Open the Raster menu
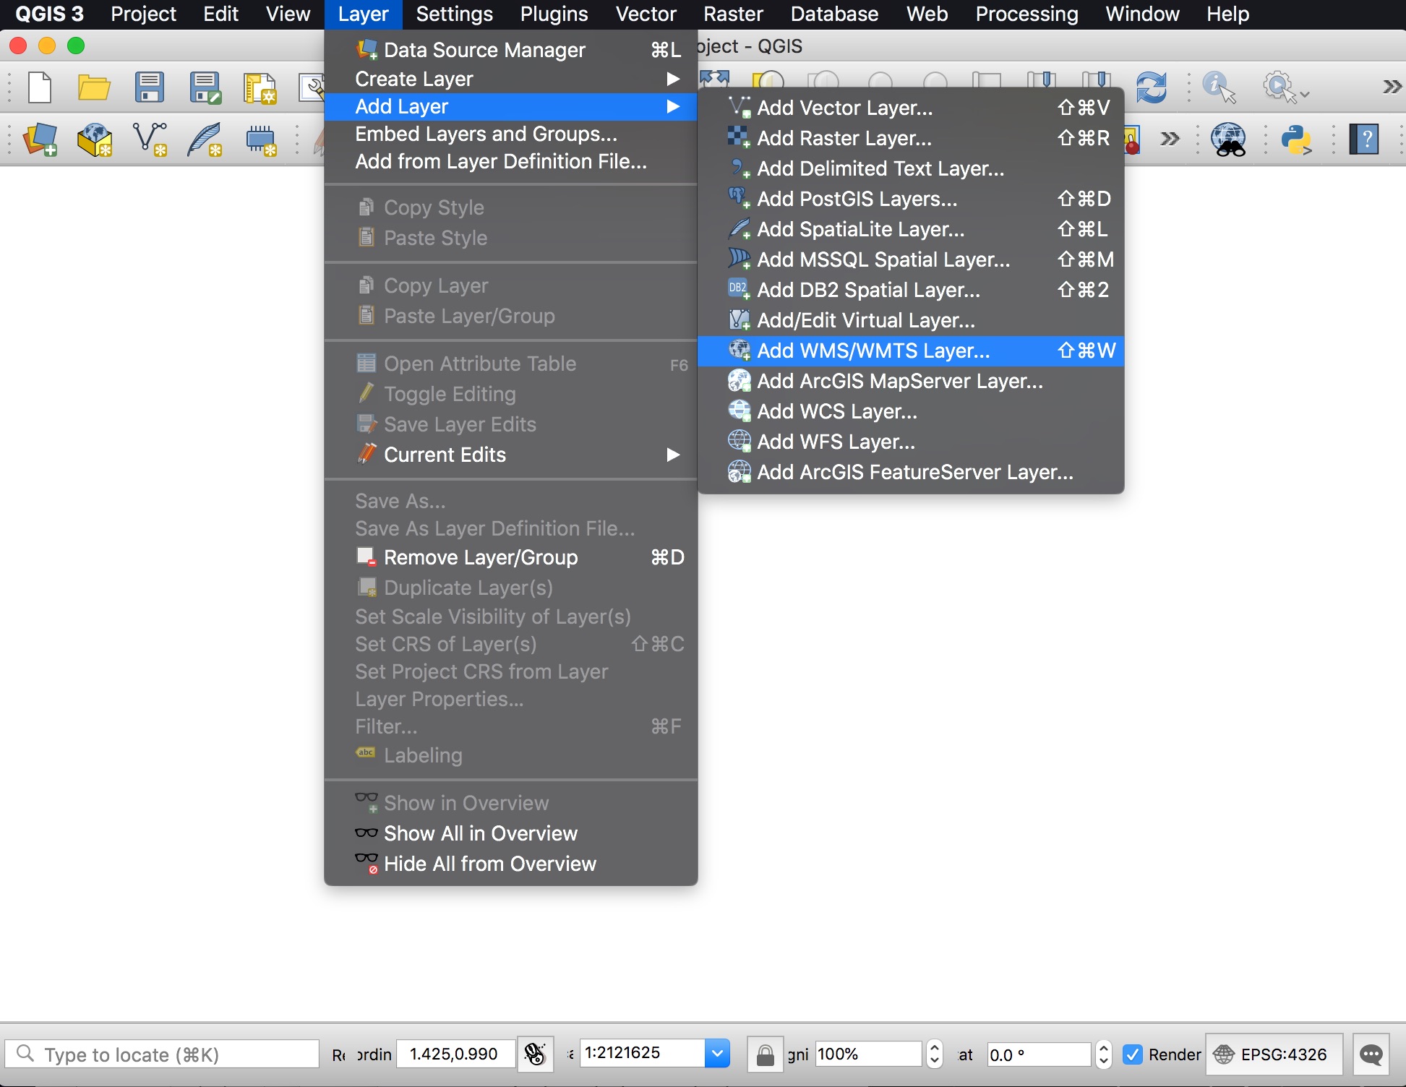The image size is (1406, 1087). pyautogui.click(x=733, y=14)
